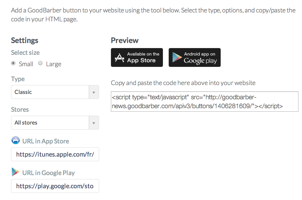
Task: Click the "URL in Google Play" label text
Action: point(48,173)
